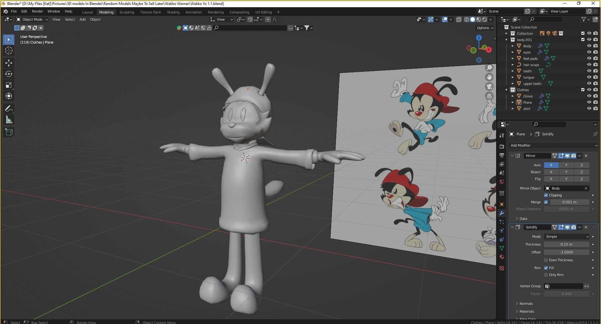Activate the Cursor tool
Screen dimensions: 601x324
[9, 50]
